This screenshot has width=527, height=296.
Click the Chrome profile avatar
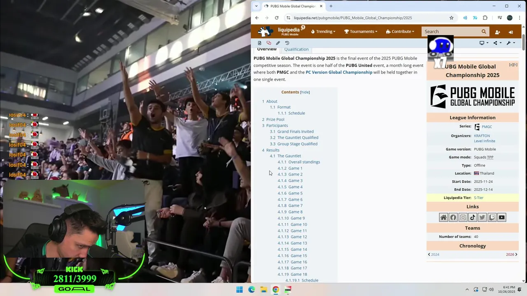point(510,18)
